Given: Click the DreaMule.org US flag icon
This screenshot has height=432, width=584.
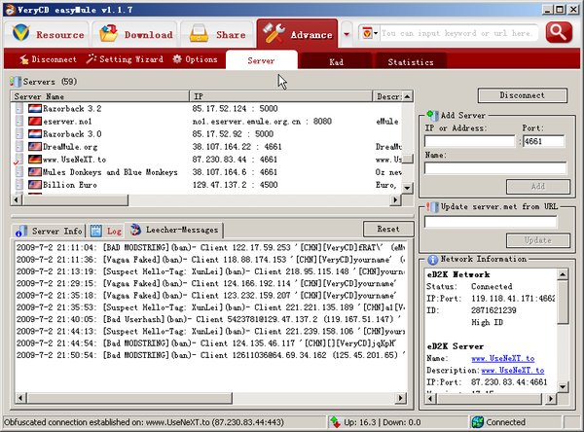Looking at the screenshot, I should pyautogui.click(x=35, y=147).
